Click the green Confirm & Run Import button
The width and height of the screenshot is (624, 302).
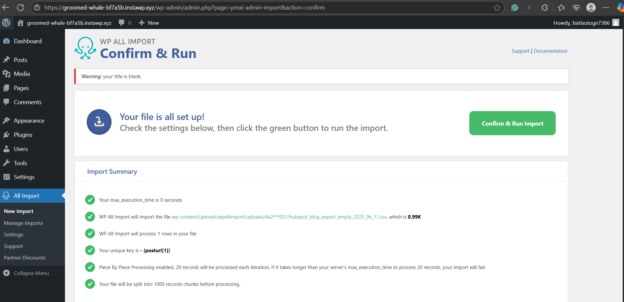(512, 123)
